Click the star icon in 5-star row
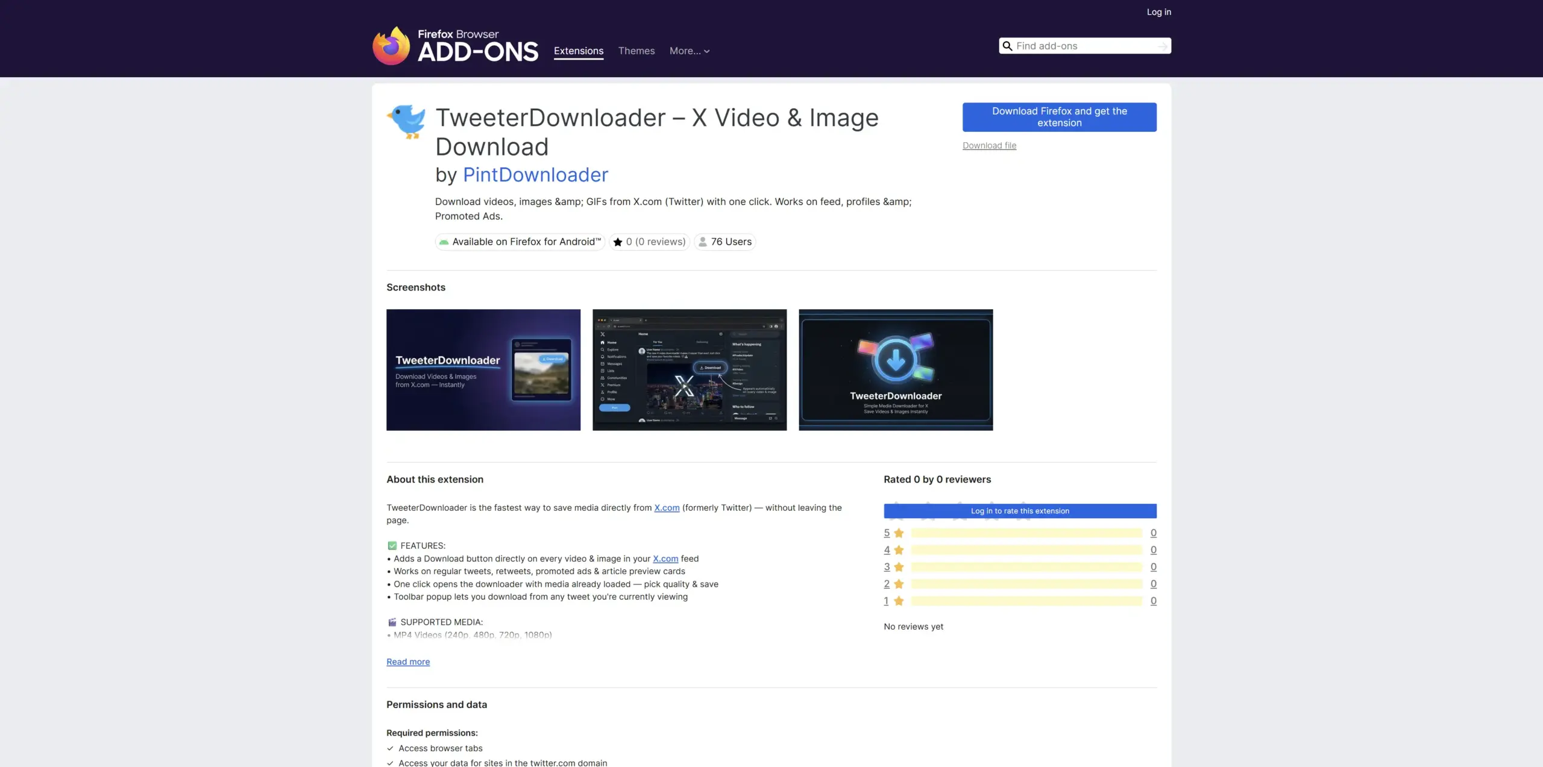The height and width of the screenshot is (767, 1543). [x=899, y=533]
